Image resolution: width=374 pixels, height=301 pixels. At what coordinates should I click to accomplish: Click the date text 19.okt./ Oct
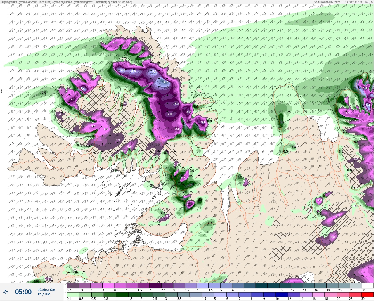(46, 290)
